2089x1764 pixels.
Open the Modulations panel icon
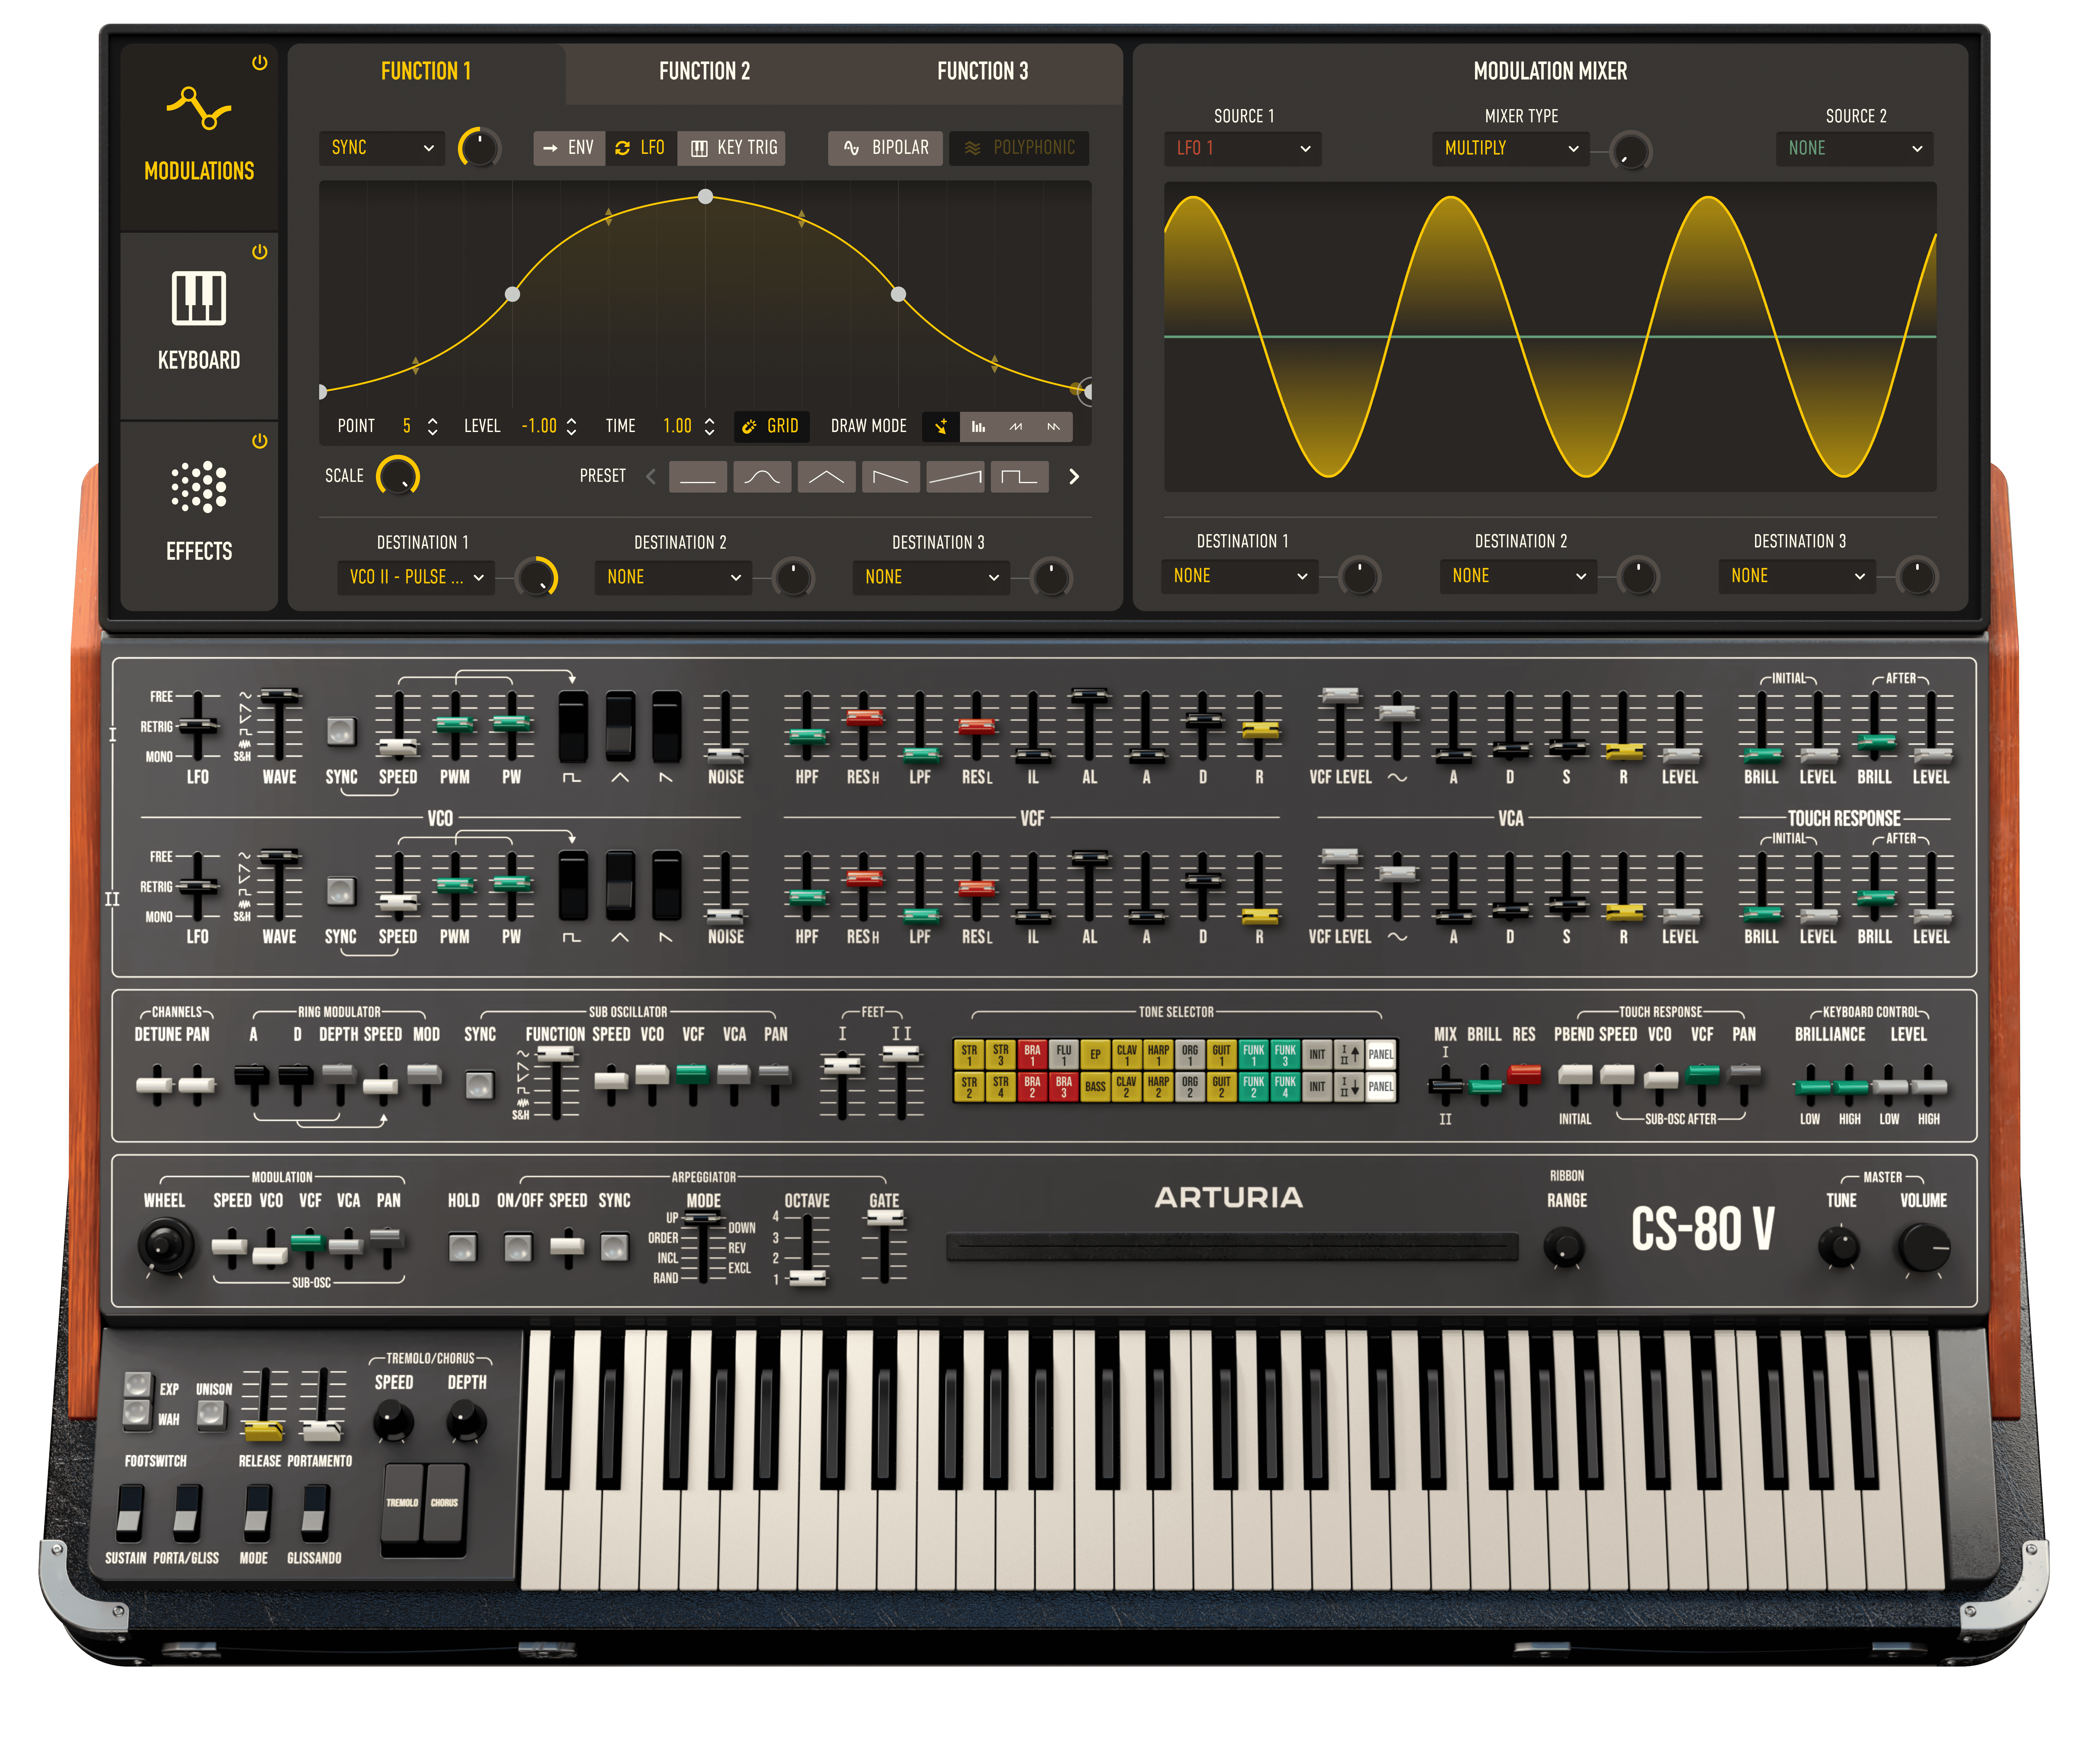(x=199, y=108)
